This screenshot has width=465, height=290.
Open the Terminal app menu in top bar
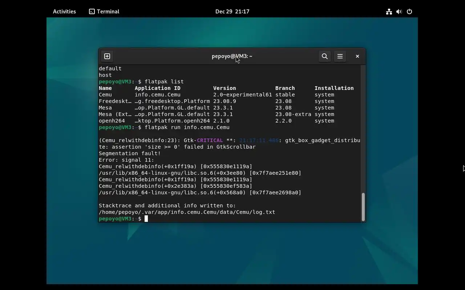pyautogui.click(x=104, y=11)
